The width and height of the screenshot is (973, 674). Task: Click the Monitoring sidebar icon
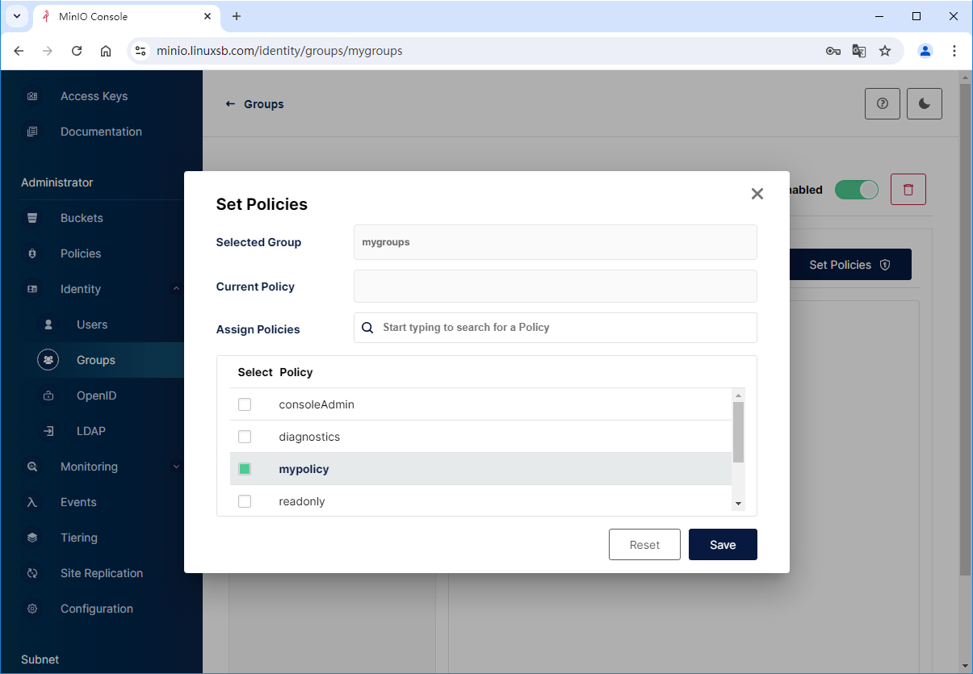click(32, 467)
